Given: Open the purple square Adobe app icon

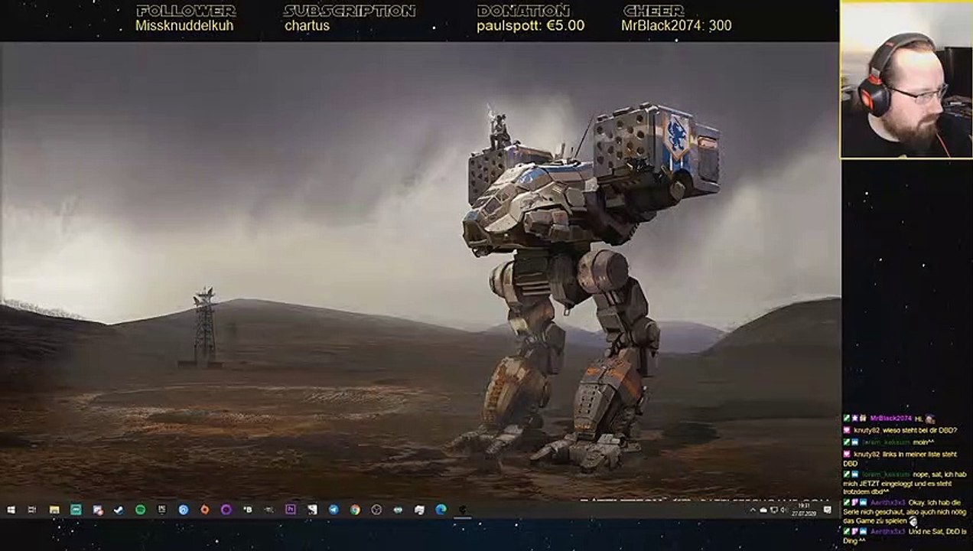Looking at the screenshot, I should [291, 510].
